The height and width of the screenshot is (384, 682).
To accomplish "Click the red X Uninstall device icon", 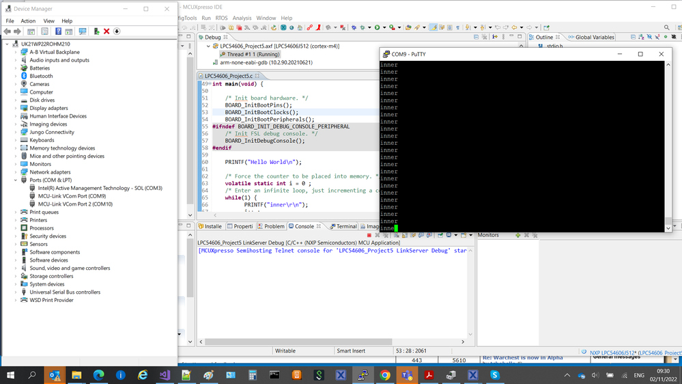I will [106, 31].
